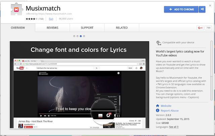
Task: Select the fourth screenshot carousel dot
Action: [x=84, y=36]
